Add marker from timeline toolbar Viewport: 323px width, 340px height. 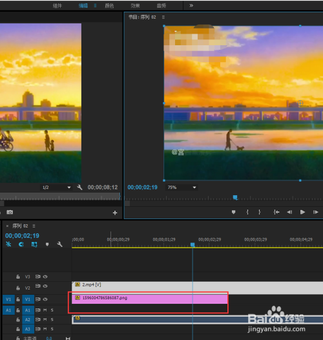pyautogui.click(x=47, y=244)
